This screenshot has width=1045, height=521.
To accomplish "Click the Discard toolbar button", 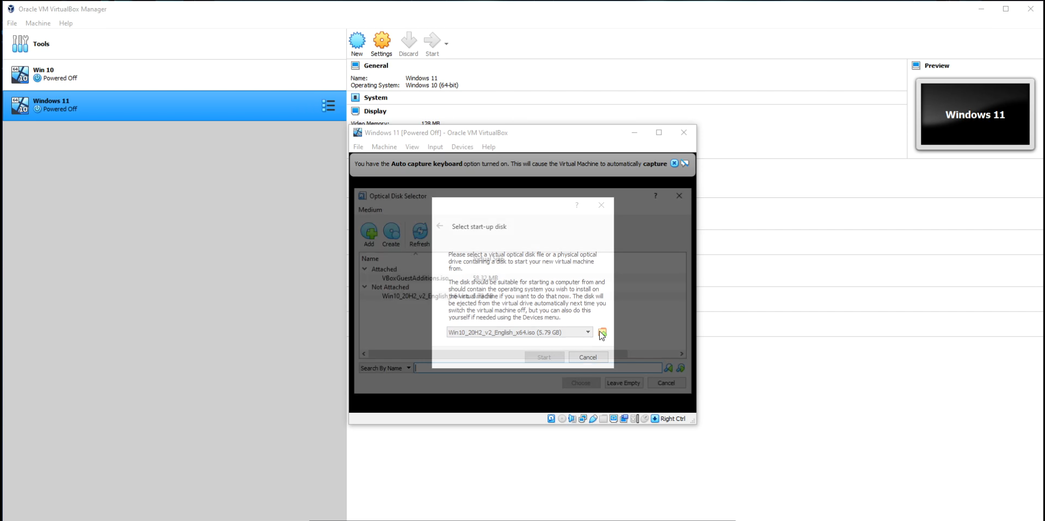I will [408, 44].
